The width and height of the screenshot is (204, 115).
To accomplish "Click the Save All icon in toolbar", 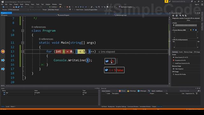I will (x=18, y=7).
